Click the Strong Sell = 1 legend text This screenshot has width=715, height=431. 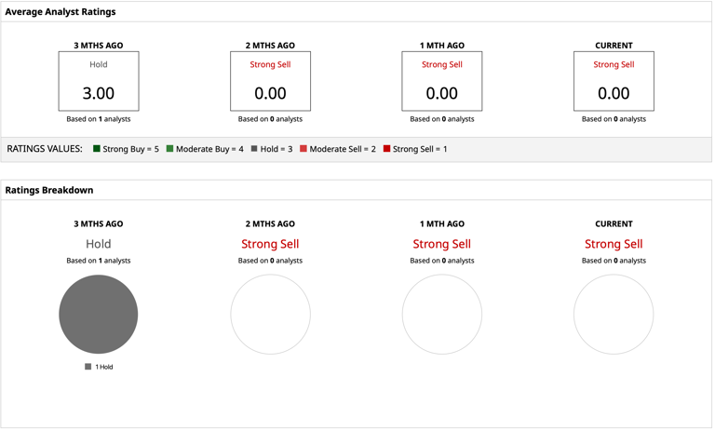[x=420, y=149]
